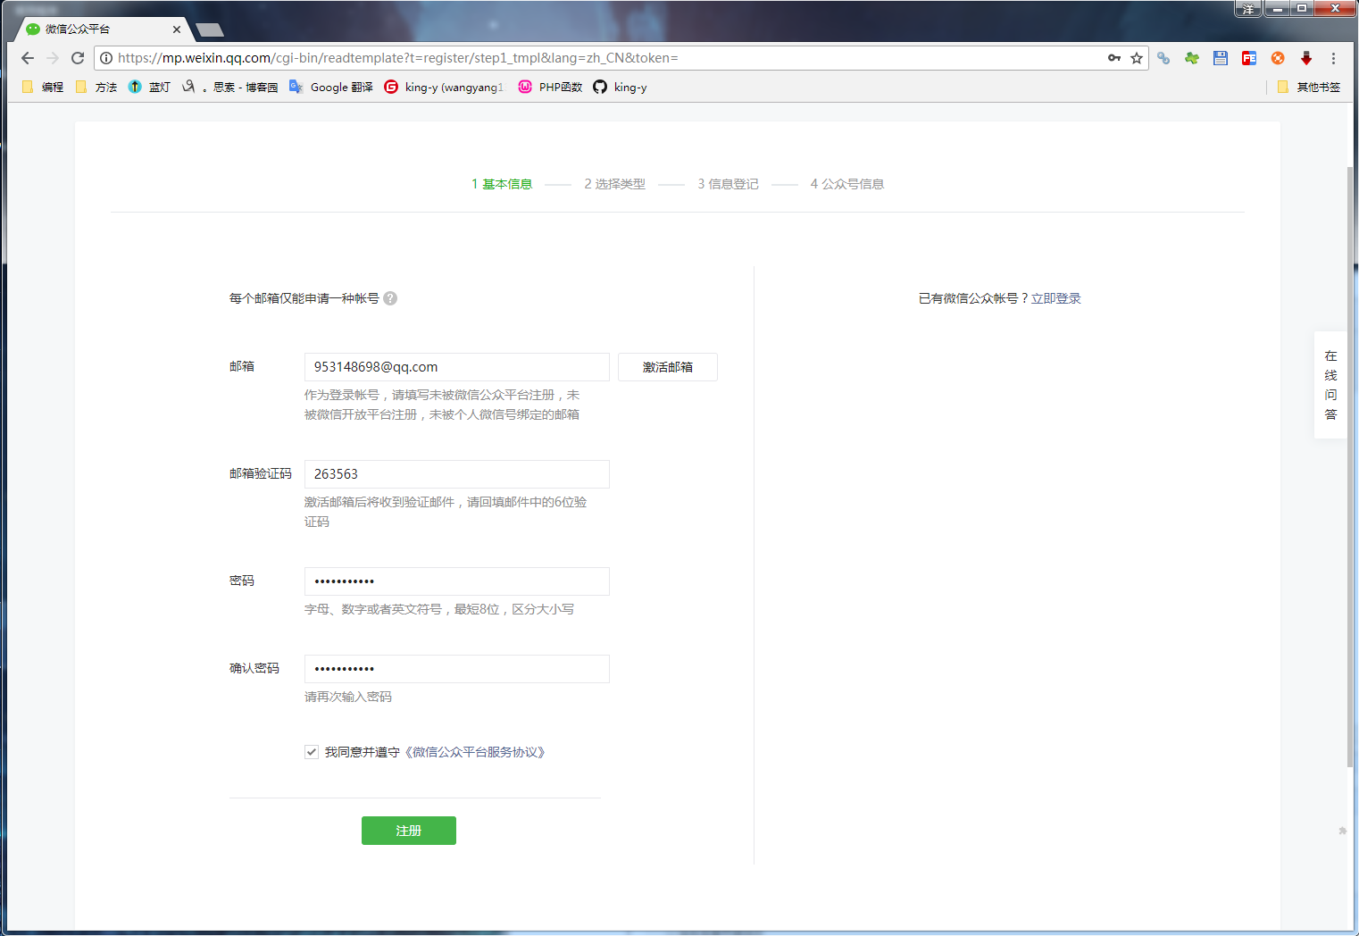Click the 邮箱 input field
The width and height of the screenshot is (1359, 936).
[457, 367]
